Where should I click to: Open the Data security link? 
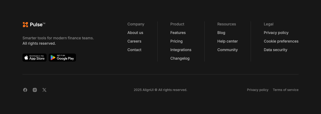pos(276,50)
